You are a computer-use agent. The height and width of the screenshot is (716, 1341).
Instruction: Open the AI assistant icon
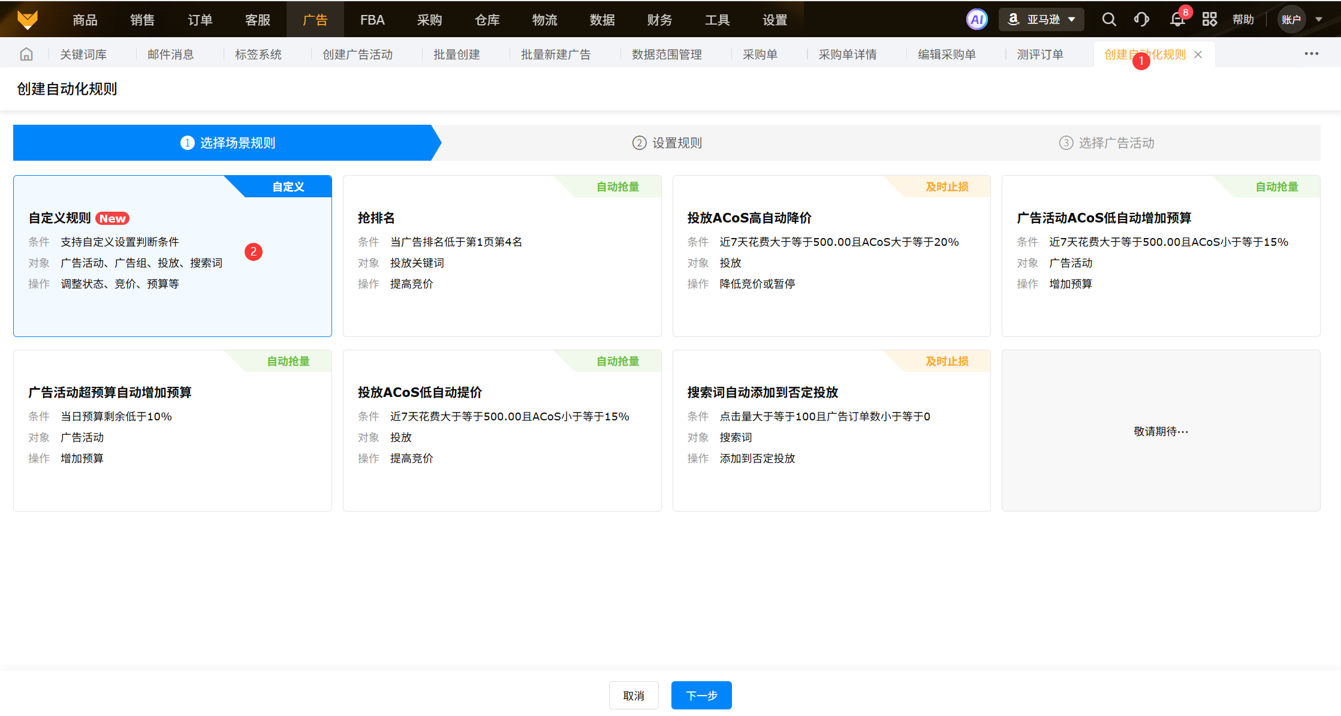(977, 19)
